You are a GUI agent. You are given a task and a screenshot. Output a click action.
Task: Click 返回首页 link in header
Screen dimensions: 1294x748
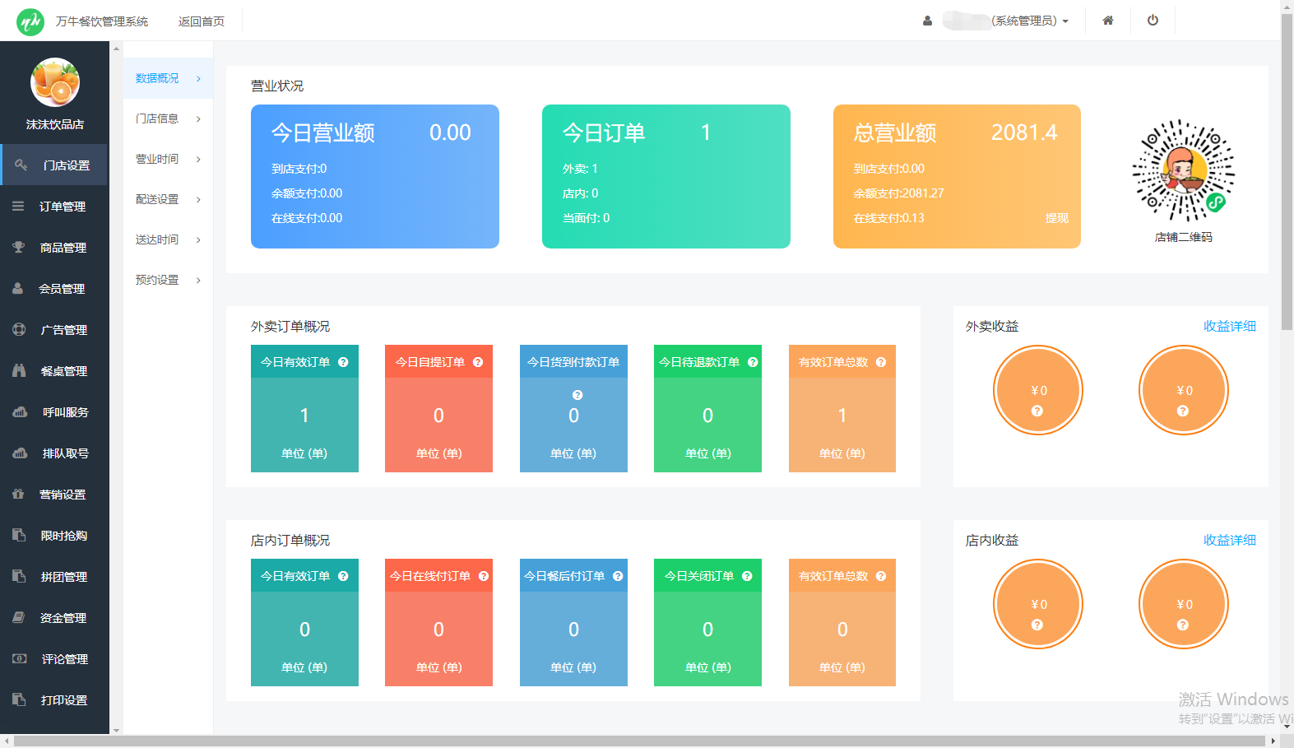point(201,21)
